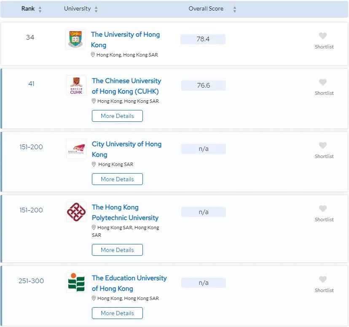349x327 pixels.
Task: Sort table by Rank arrows
Action: click(40, 9)
